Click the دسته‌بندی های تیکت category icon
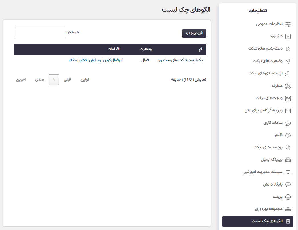This screenshot has height=230, width=298. (288, 48)
